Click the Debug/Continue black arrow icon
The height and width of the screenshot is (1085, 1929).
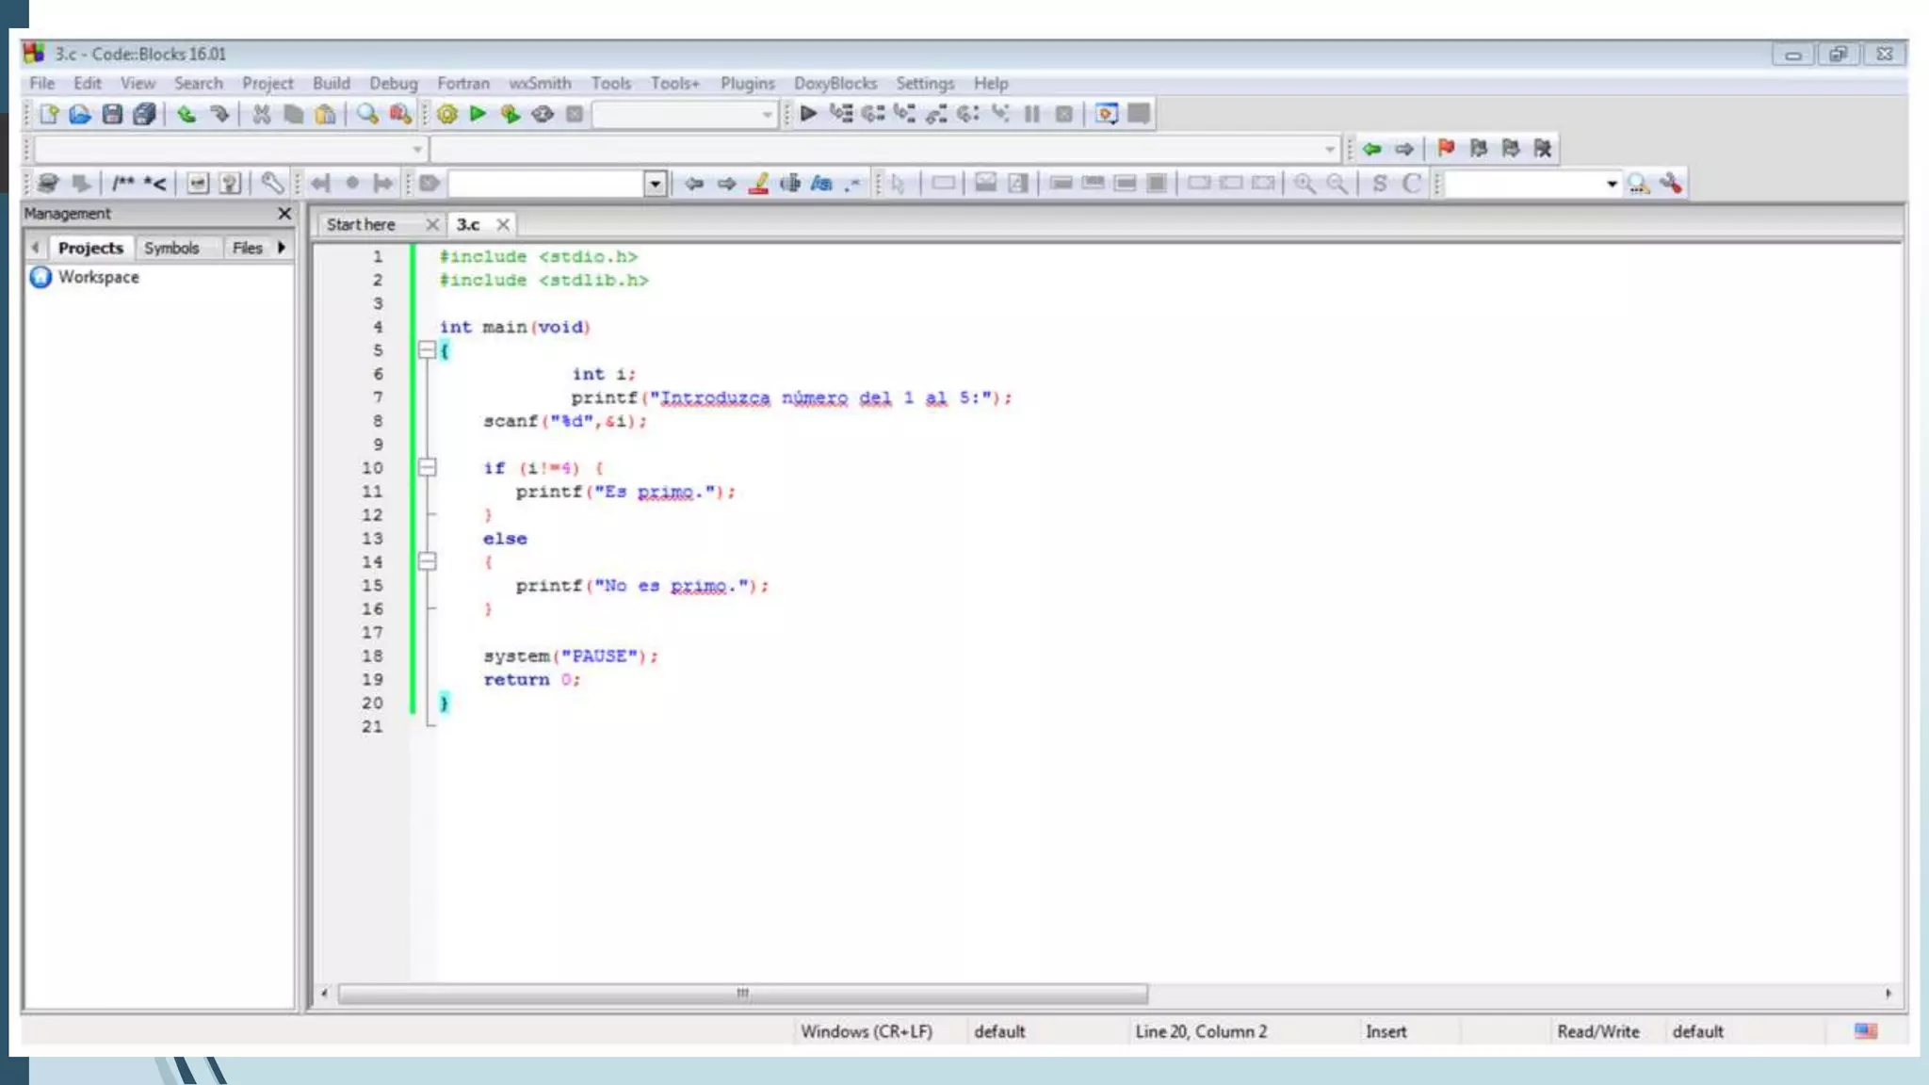[808, 114]
